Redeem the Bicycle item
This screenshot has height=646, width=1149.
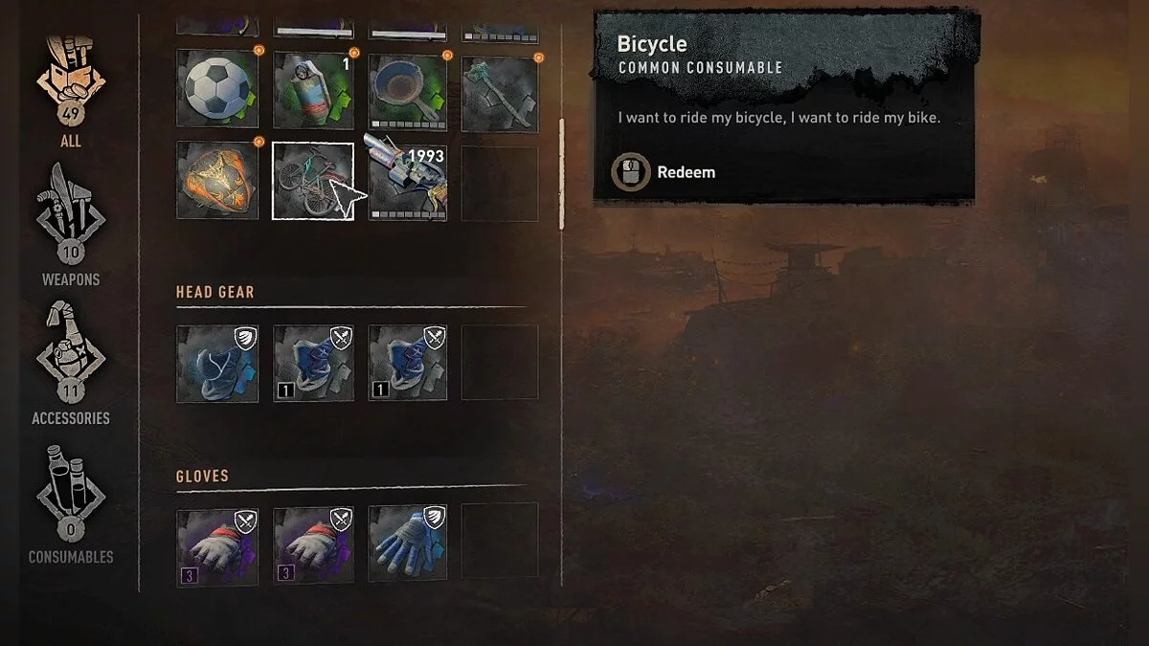[664, 172]
